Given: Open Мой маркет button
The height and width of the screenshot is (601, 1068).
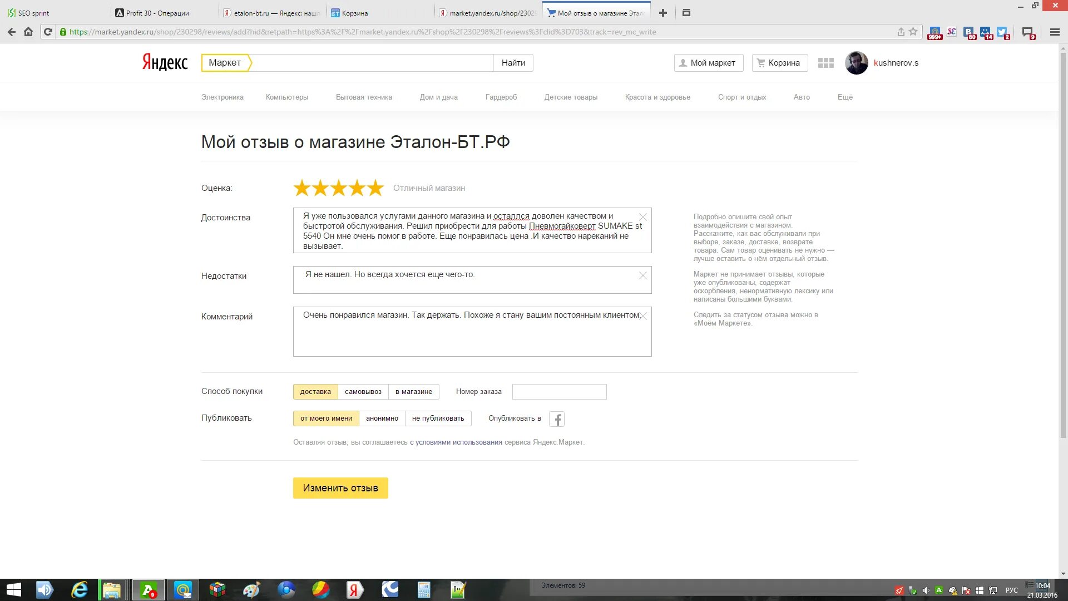Looking at the screenshot, I should (708, 63).
